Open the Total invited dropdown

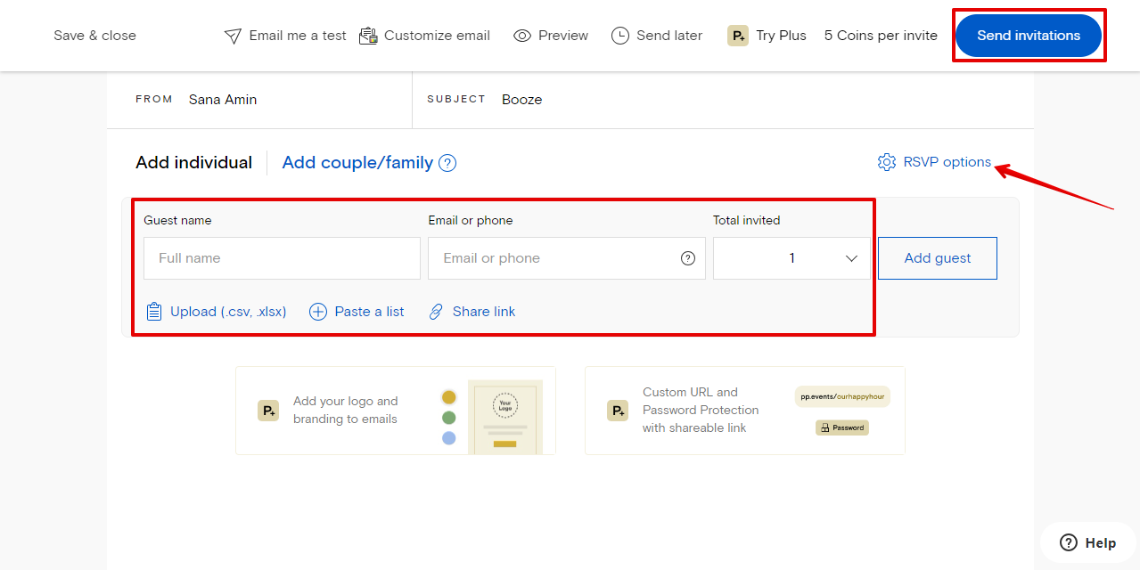pyautogui.click(x=791, y=258)
